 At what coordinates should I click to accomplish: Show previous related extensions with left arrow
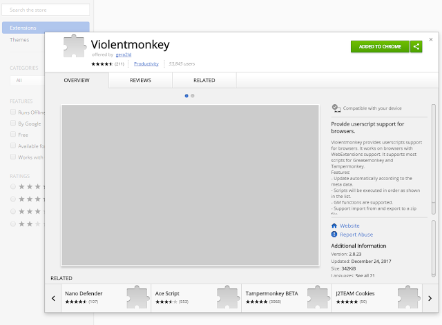(x=53, y=298)
